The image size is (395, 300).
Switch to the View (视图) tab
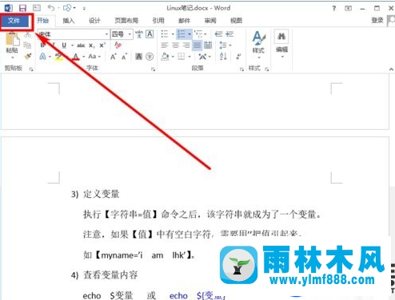pyautogui.click(x=236, y=21)
